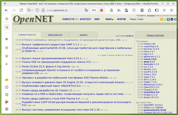178x115 pixels.
Task: Open sidebar settings gear
Action: (x=7, y=109)
